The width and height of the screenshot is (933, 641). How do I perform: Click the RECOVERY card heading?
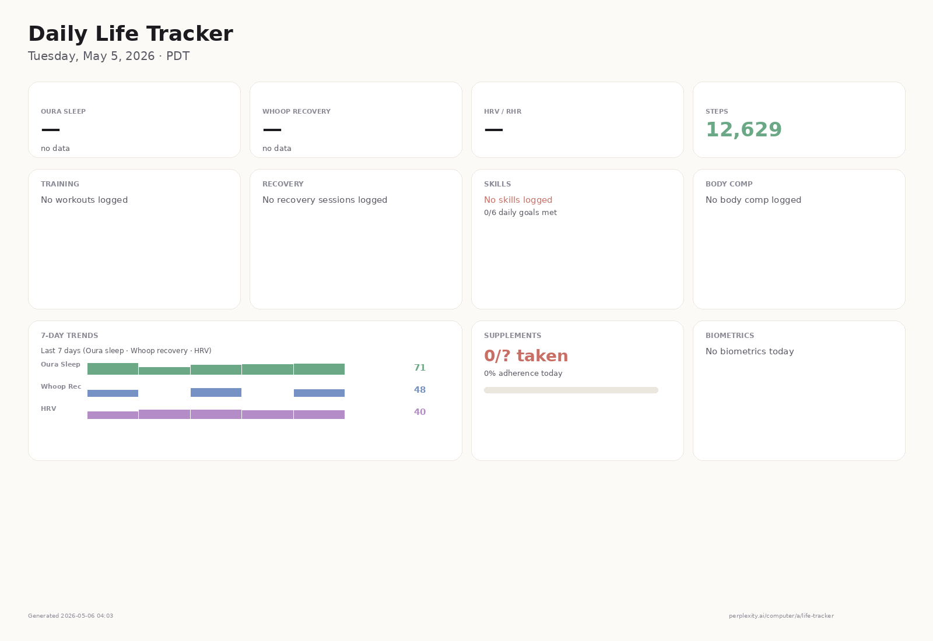click(x=283, y=184)
